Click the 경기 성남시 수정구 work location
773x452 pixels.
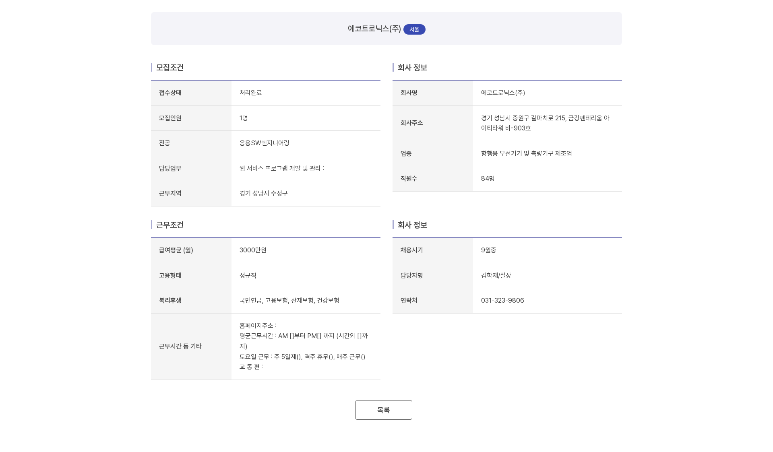264,193
